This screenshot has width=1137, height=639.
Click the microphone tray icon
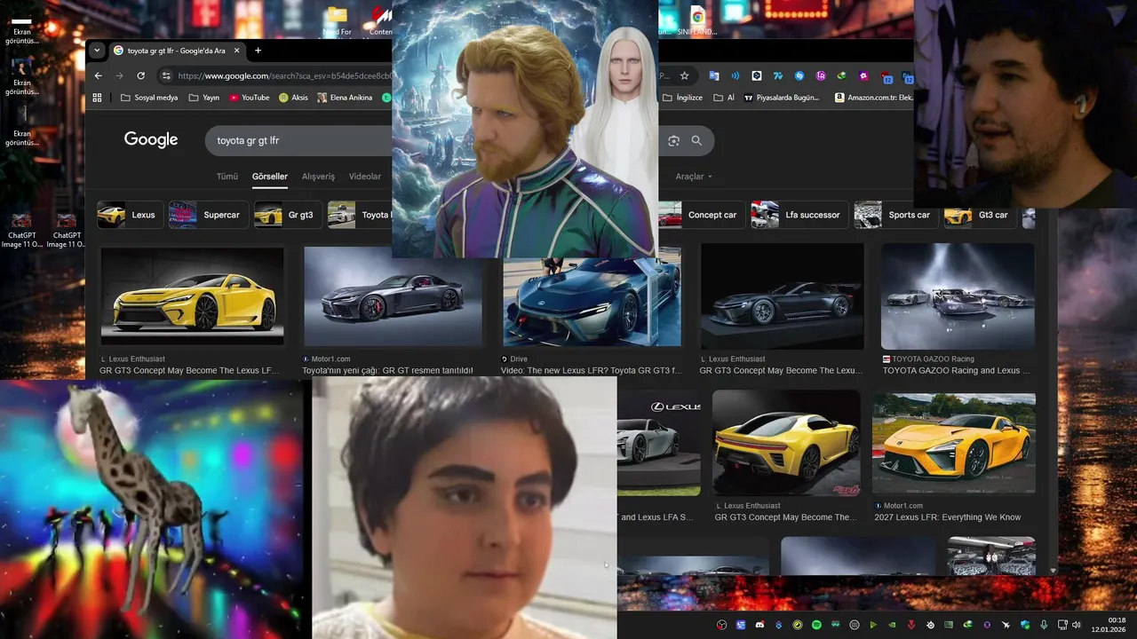click(x=1044, y=625)
